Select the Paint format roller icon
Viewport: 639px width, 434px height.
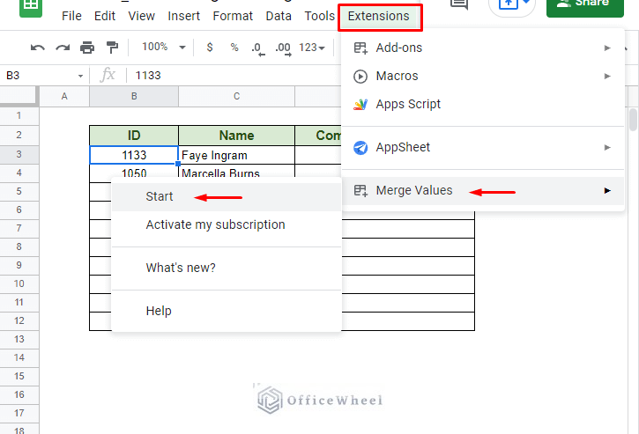click(112, 48)
